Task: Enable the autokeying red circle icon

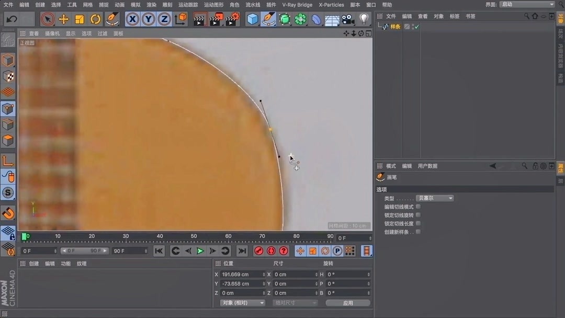Action: (x=272, y=251)
